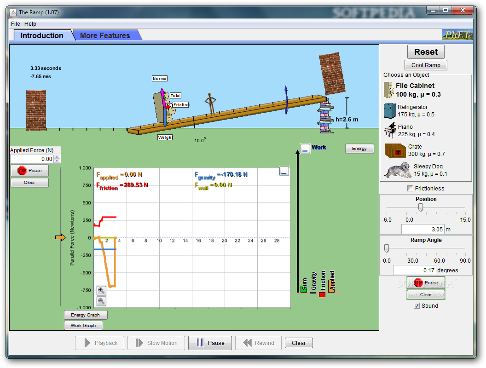Click the left brick wall
This screenshot has width=486, height=368.
point(36,110)
